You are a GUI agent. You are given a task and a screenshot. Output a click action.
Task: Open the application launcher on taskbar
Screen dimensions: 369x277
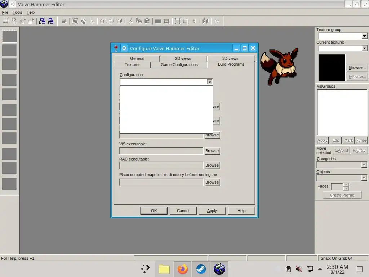(x=146, y=269)
